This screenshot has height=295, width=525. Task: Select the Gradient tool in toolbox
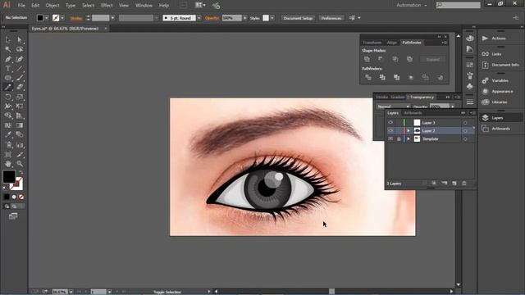[20, 125]
